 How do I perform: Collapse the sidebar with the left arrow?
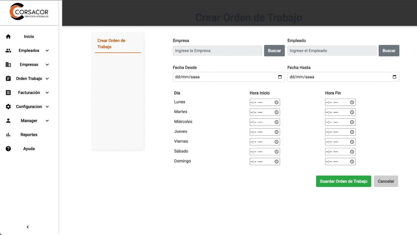coord(28,227)
